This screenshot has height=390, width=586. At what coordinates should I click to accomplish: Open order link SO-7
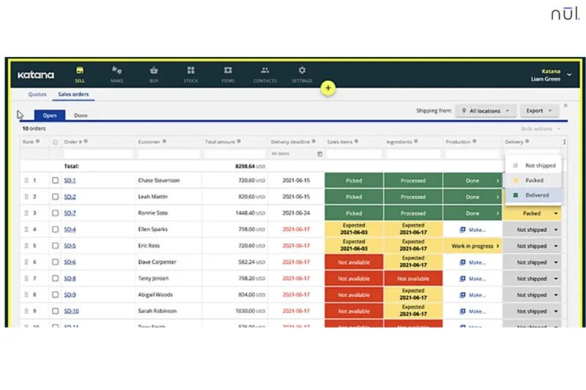coord(70,213)
